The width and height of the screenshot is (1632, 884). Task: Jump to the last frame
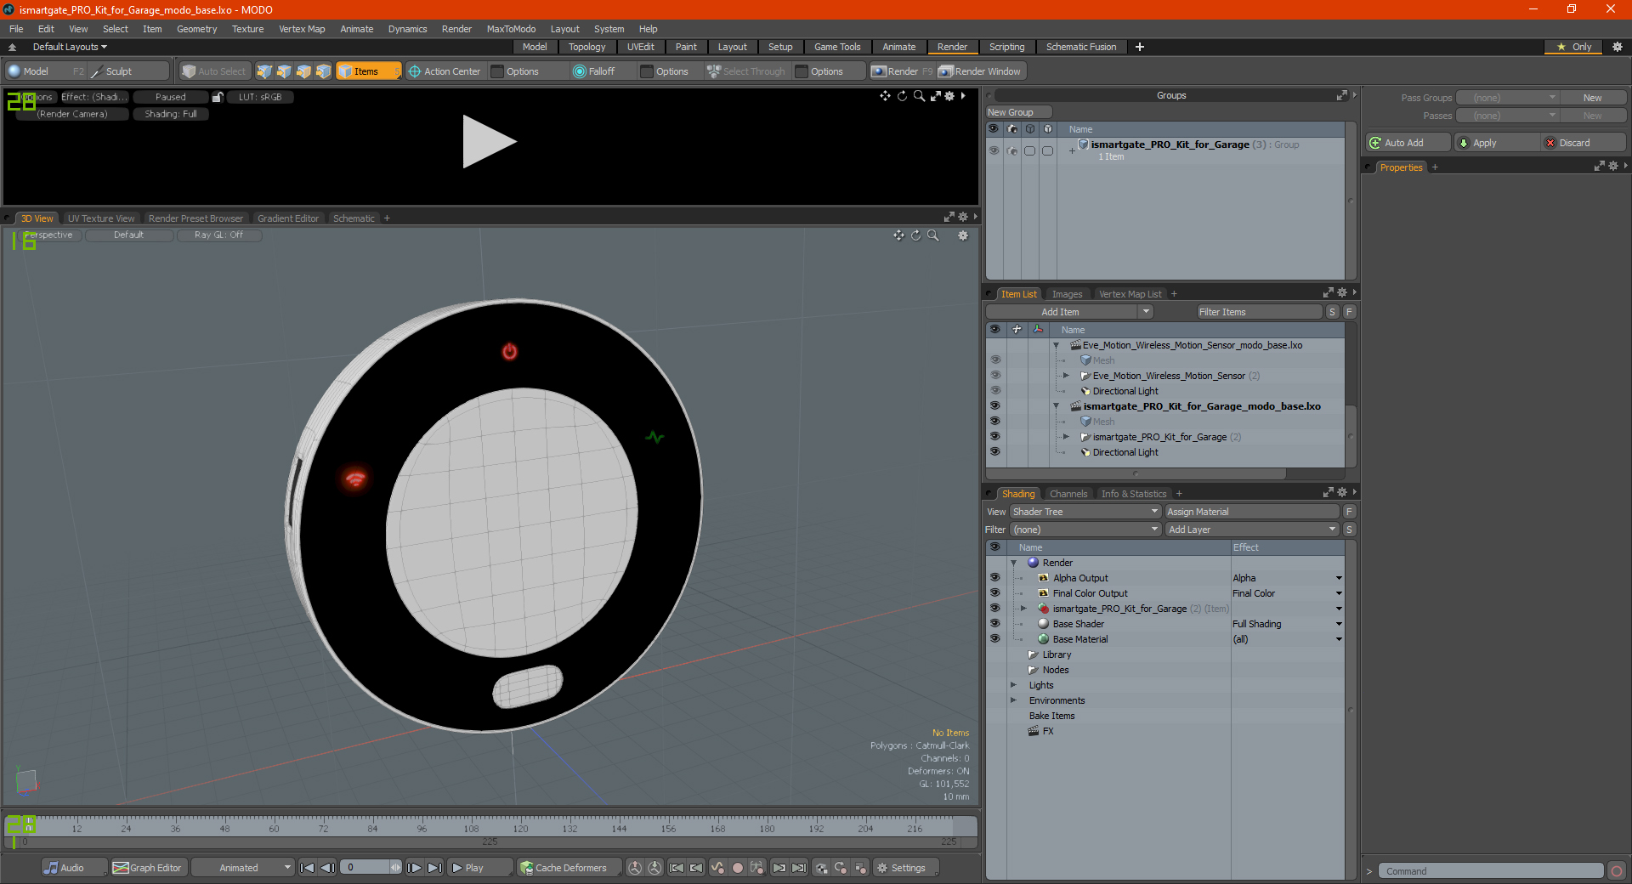(x=434, y=868)
